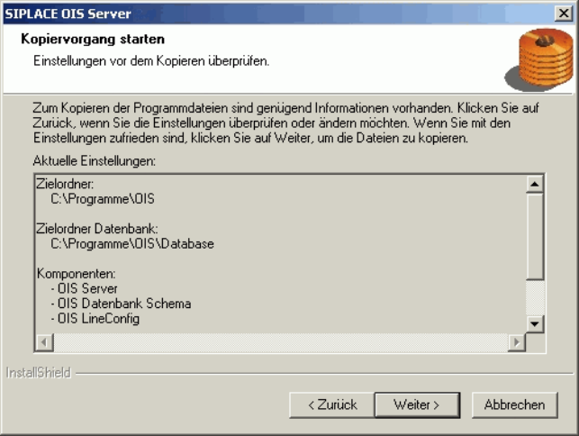Select the C:\Programme\OIS\Database path line
579x436 pixels.
pos(131,243)
